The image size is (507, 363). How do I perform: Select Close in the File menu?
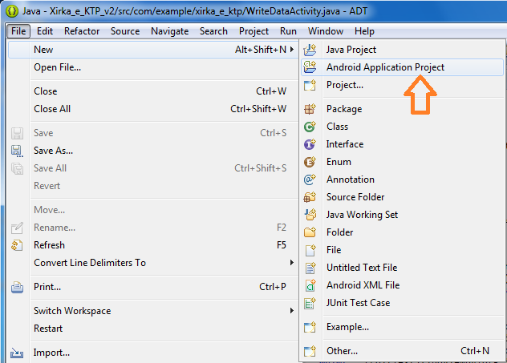tap(153, 91)
